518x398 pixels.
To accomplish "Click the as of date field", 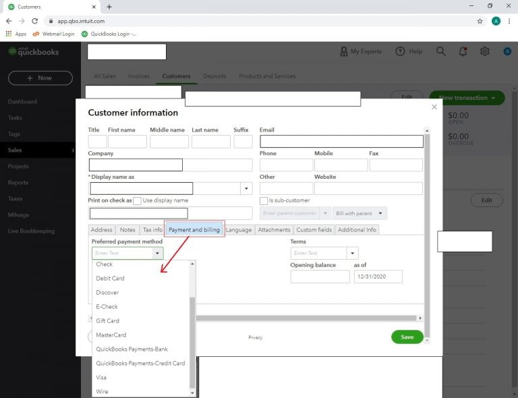I will (378, 277).
